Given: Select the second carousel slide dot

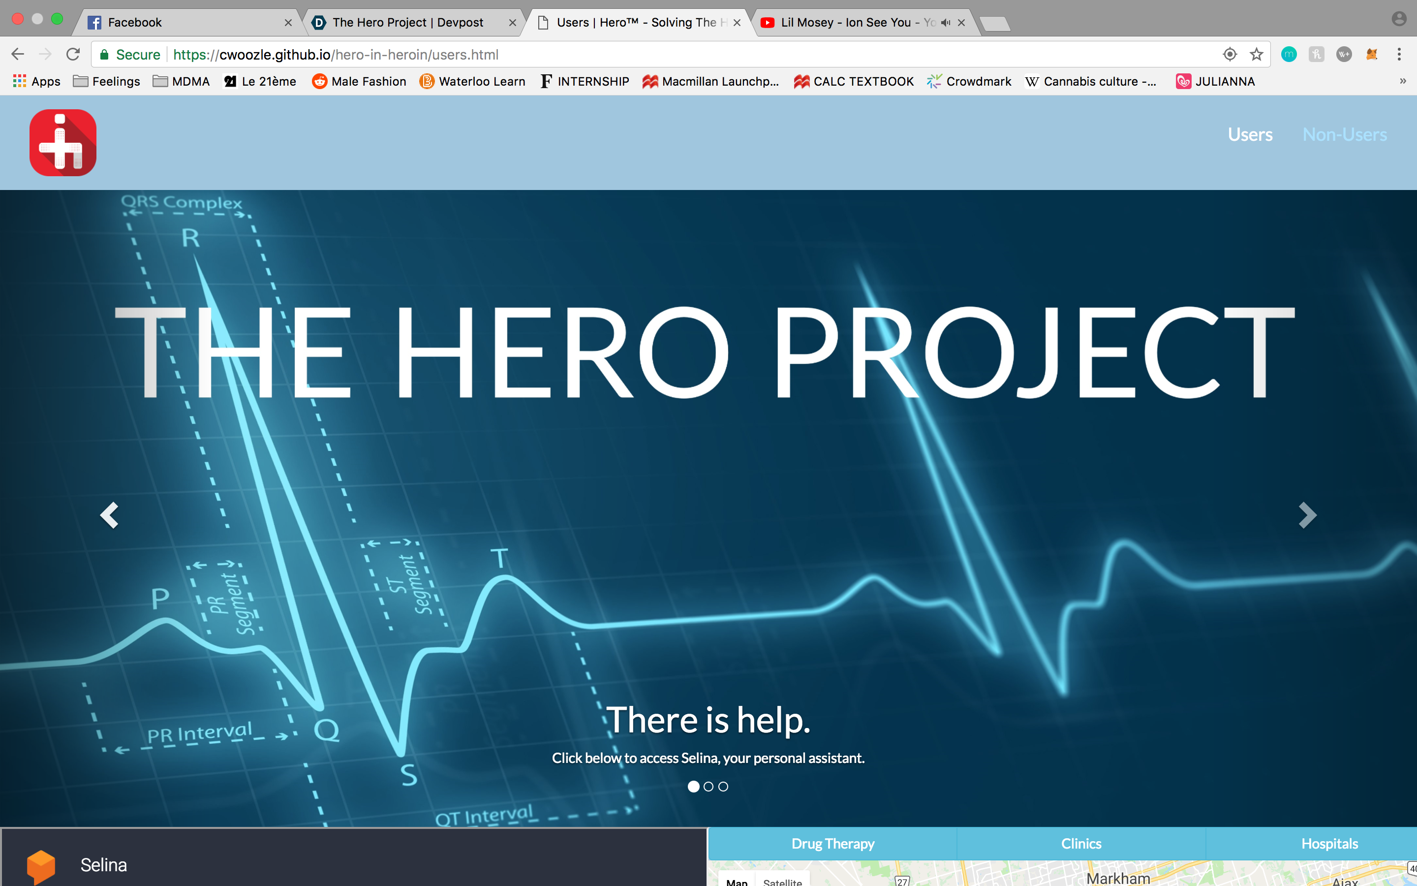Looking at the screenshot, I should point(708,787).
